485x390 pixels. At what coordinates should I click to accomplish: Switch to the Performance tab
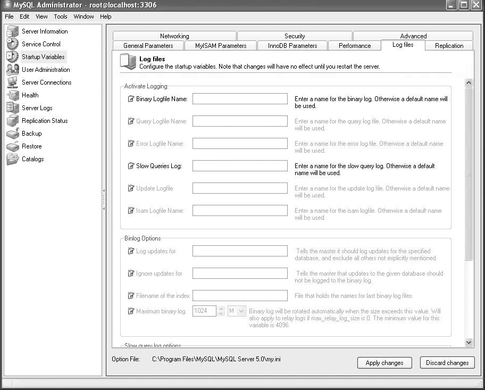[x=355, y=46]
